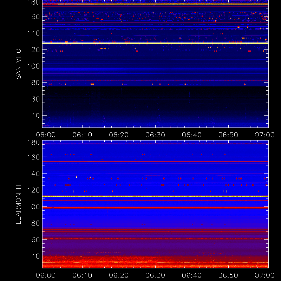Click the yellow band near 112 in Learmonth

[x=155, y=197]
